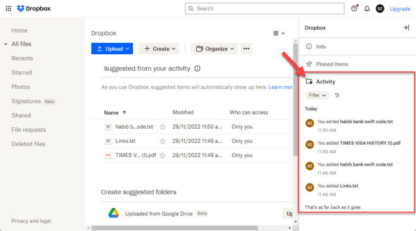Click the Learn more link
This screenshot has height=231, width=416.
(281, 87)
